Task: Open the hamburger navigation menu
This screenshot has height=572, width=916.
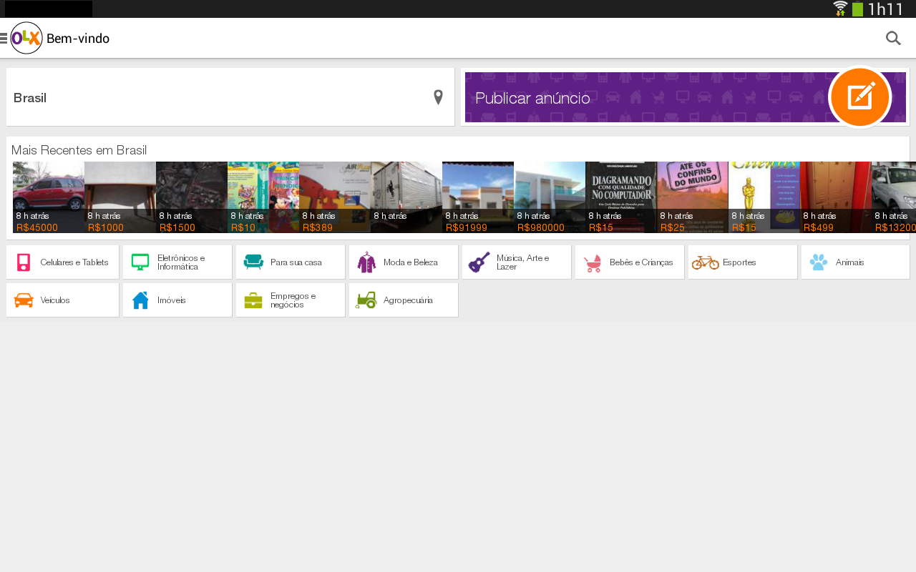Action: coord(4,38)
